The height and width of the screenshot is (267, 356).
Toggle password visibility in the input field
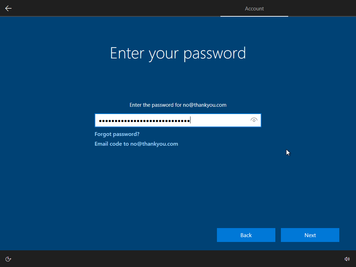254,120
